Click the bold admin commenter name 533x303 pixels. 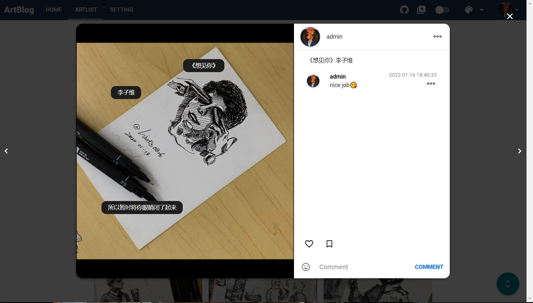(338, 77)
